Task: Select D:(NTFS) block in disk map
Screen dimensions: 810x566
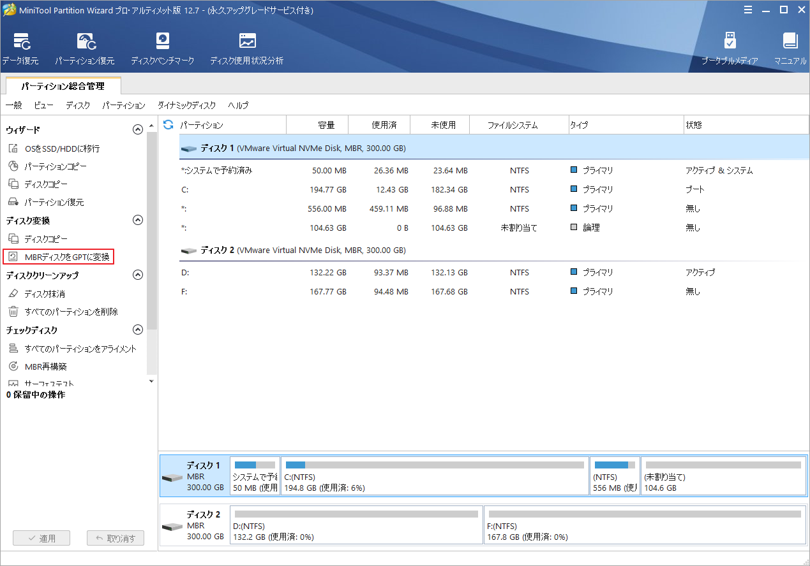Action: [356, 525]
